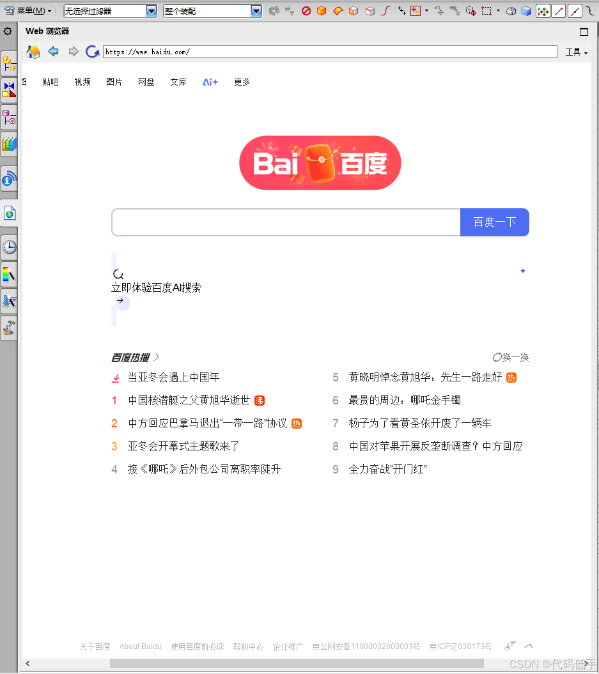Click the Baidu accessibility icon in footer
Image resolution: width=599 pixels, height=674 pixels.
point(510,646)
